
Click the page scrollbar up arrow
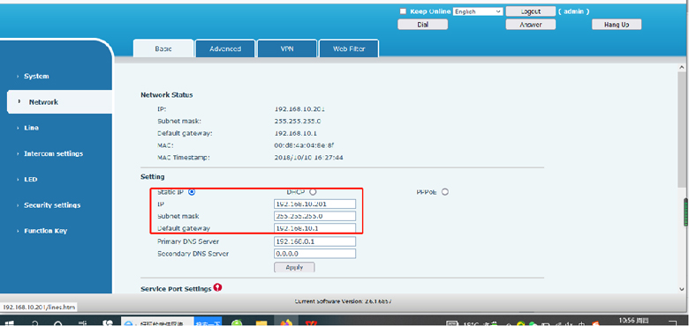682,68
